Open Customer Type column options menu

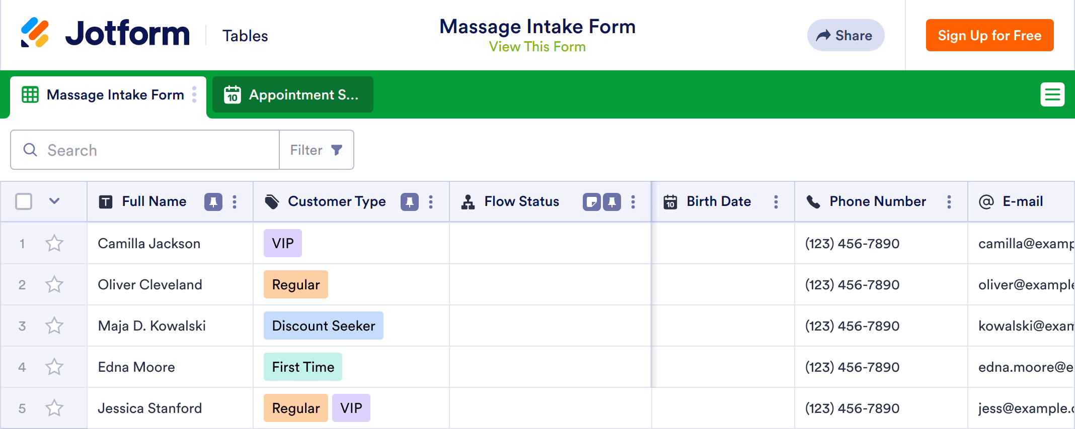431,202
